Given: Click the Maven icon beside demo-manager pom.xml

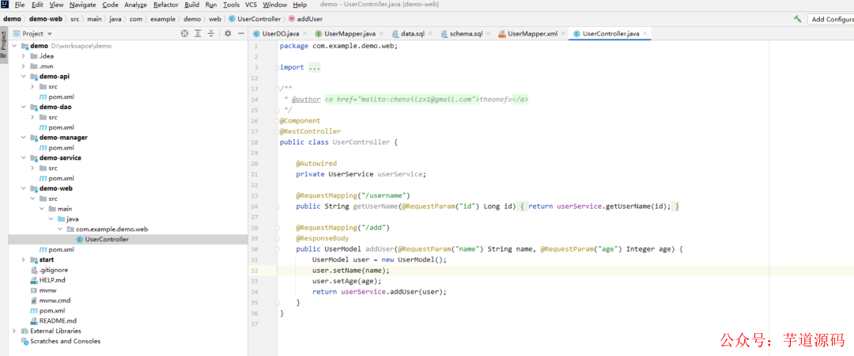Looking at the screenshot, I should tap(43, 148).
